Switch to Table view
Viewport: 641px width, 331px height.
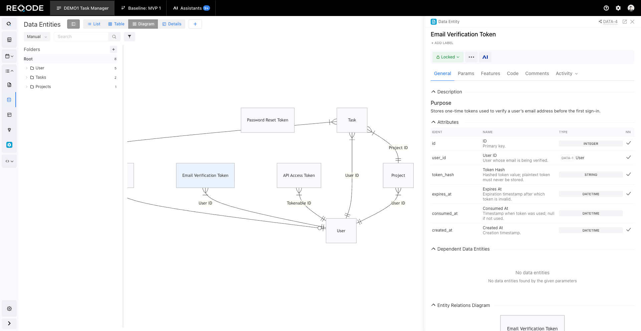click(116, 24)
